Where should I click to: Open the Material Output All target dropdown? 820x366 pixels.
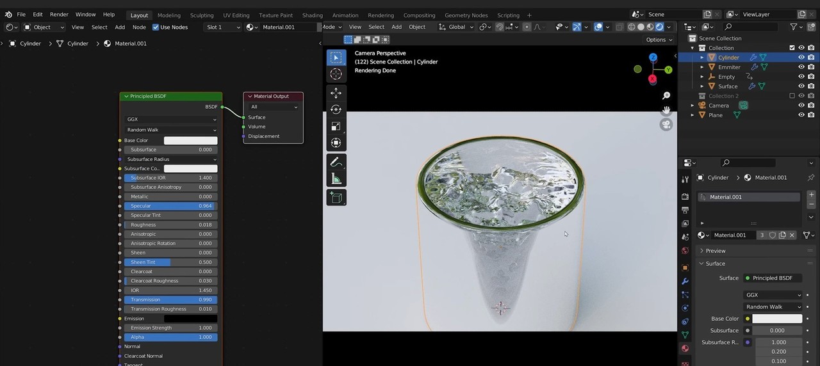tap(274, 107)
